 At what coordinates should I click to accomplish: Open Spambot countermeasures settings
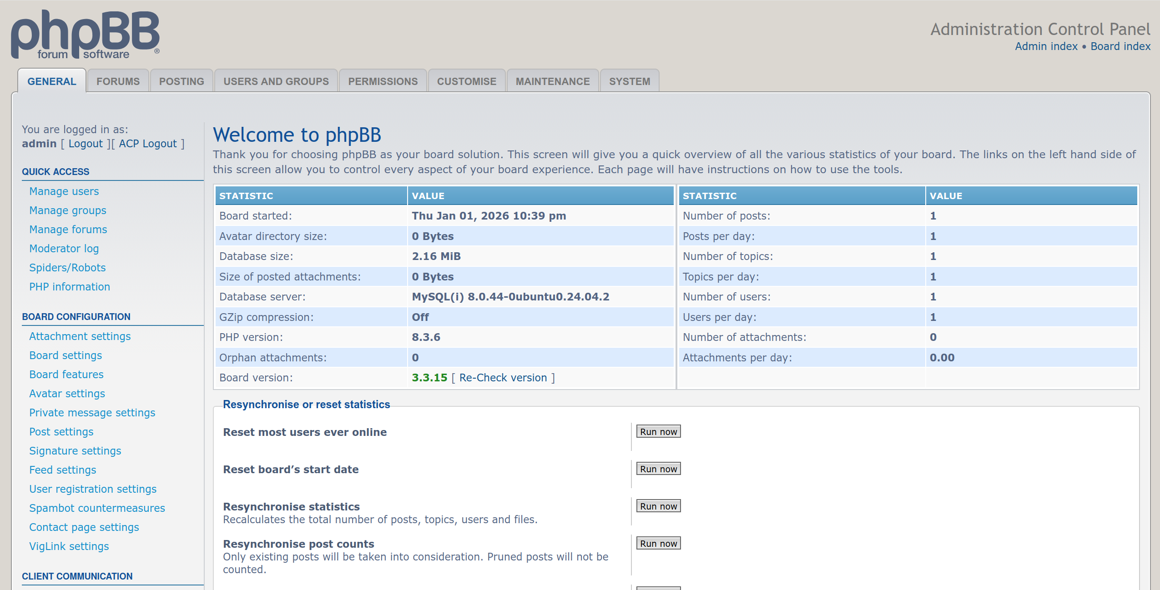point(97,508)
